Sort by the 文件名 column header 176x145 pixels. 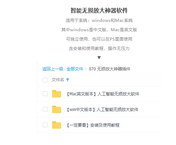point(58,80)
